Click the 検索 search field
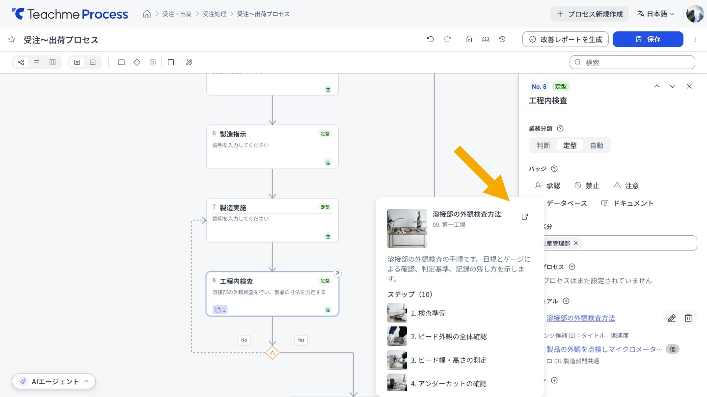 click(x=632, y=62)
